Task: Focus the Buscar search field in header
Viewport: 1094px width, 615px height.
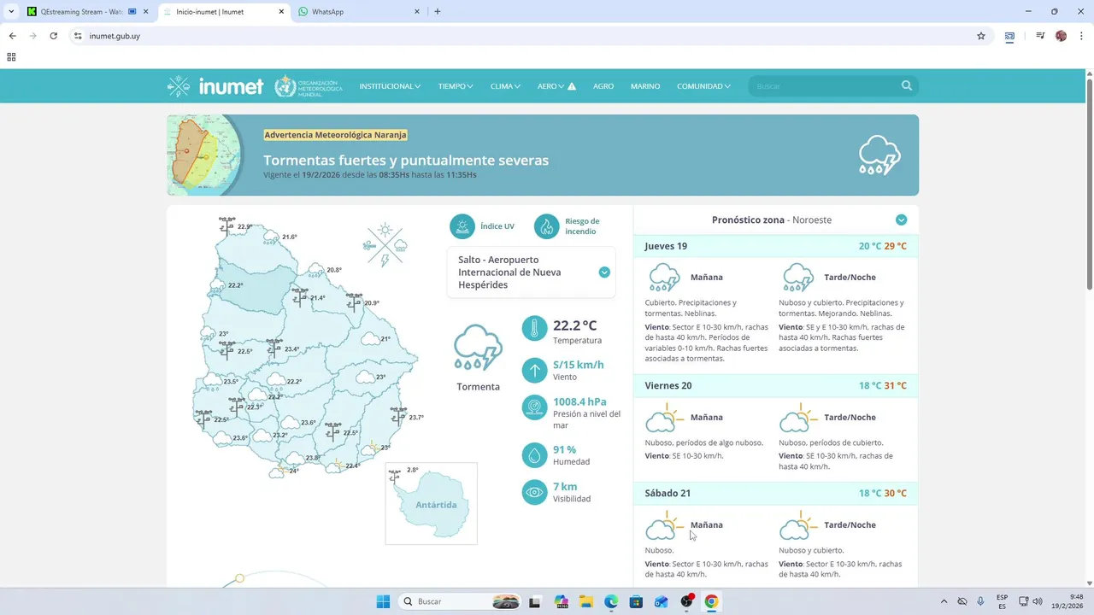Action: (x=825, y=86)
